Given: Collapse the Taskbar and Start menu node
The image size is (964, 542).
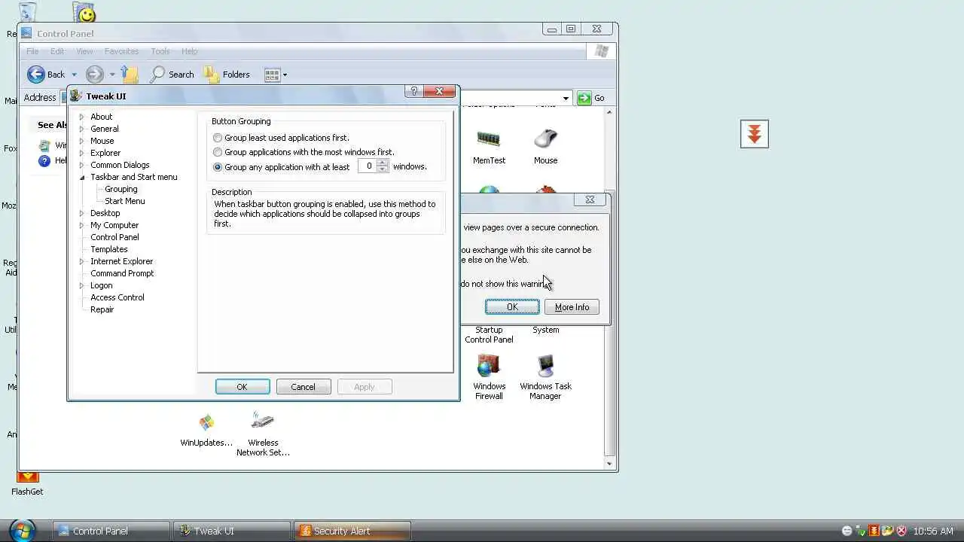Looking at the screenshot, I should pos(81,177).
